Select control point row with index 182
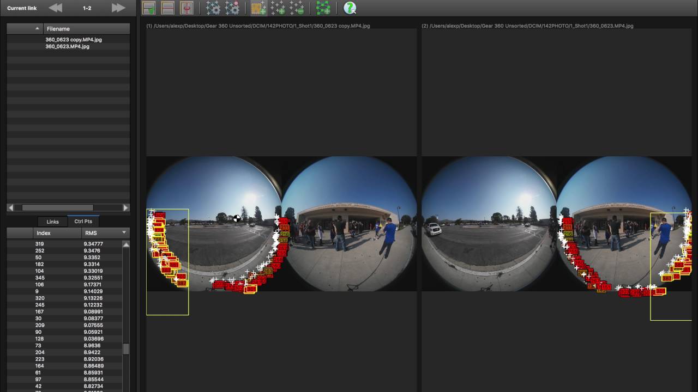 click(x=64, y=265)
